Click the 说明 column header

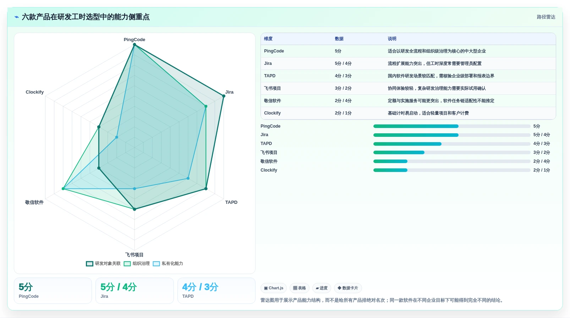click(392, 39)
